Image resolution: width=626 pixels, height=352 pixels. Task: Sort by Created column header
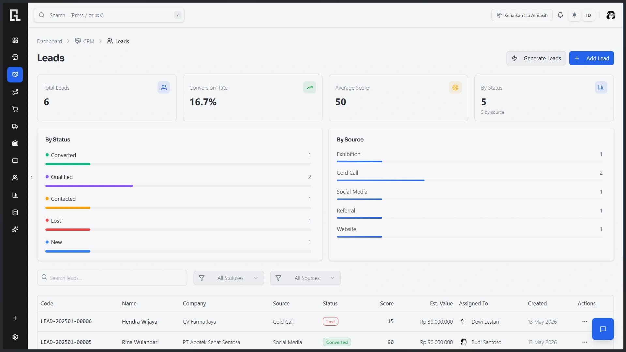click(537, 303)
